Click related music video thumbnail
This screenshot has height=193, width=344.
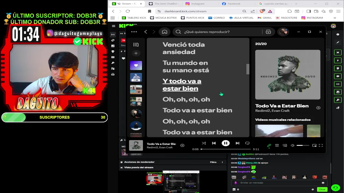click(279, 131)
